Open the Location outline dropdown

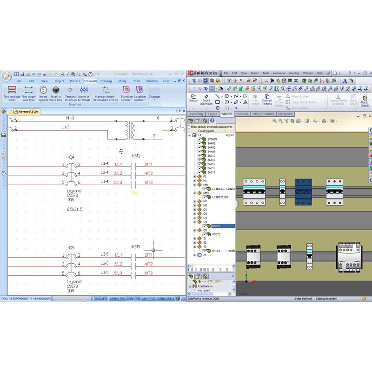(140, 93)
